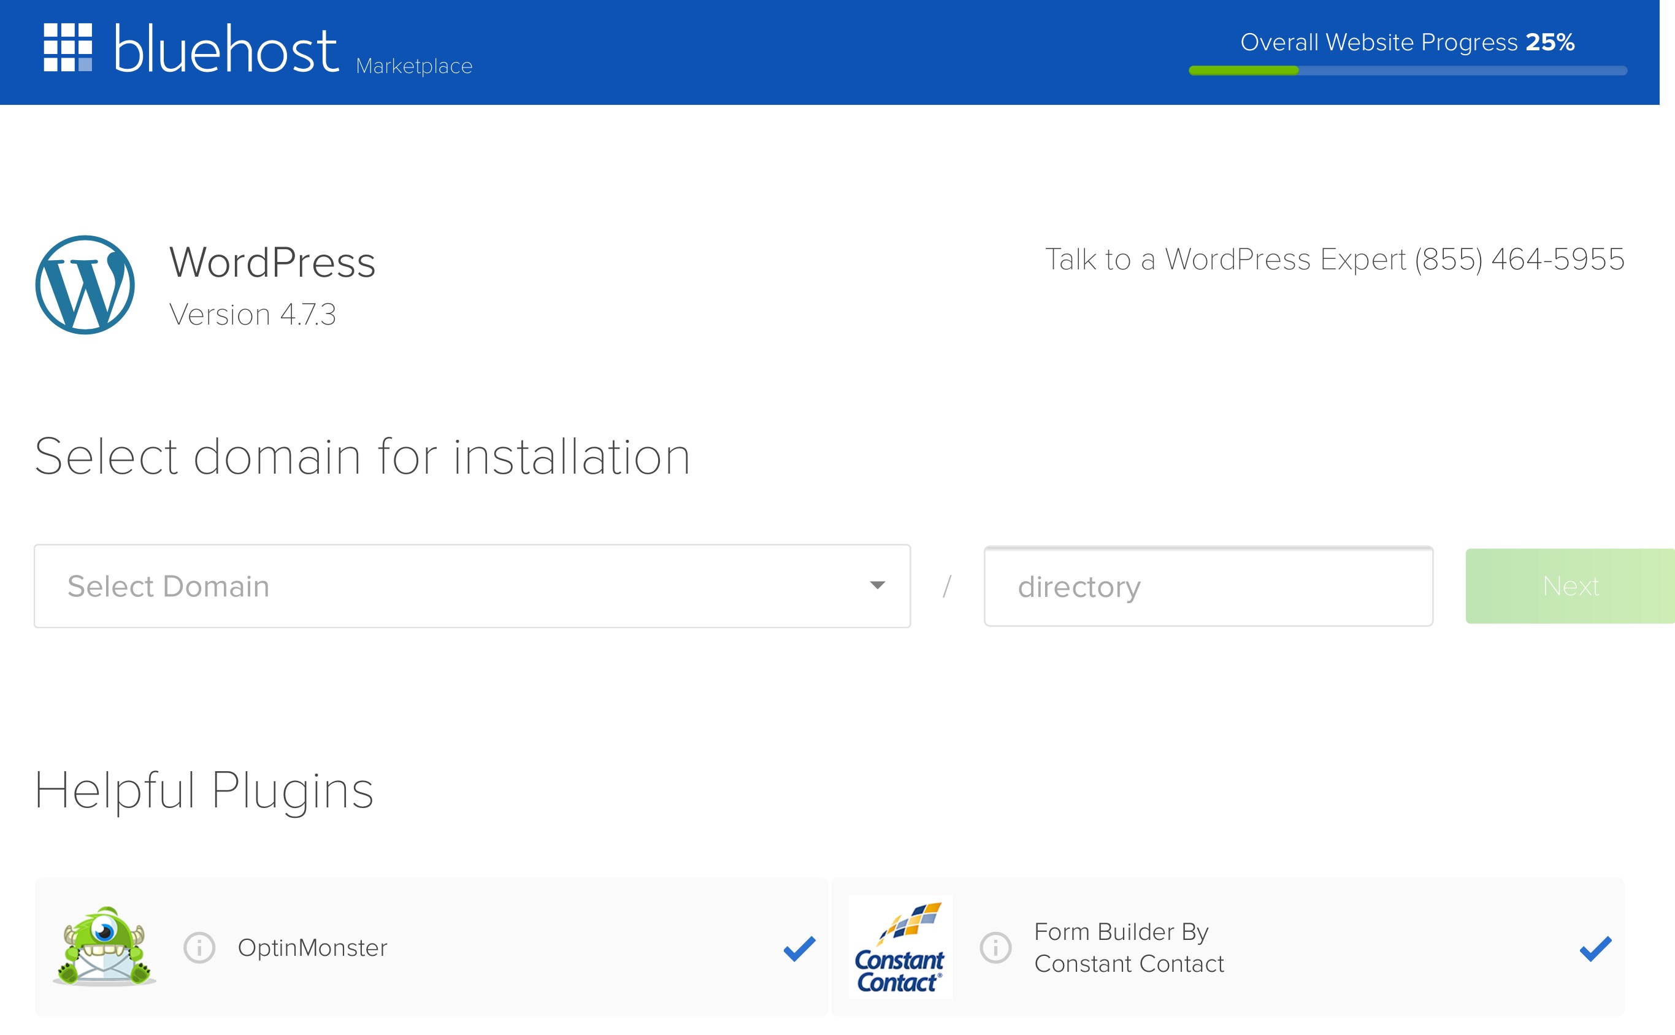
Task: Click the Overall Website Progress 25% text
Action: [1408, 42]
